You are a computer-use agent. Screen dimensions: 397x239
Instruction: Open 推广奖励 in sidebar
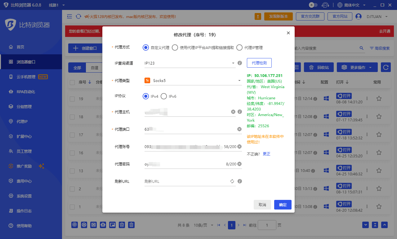31,166
